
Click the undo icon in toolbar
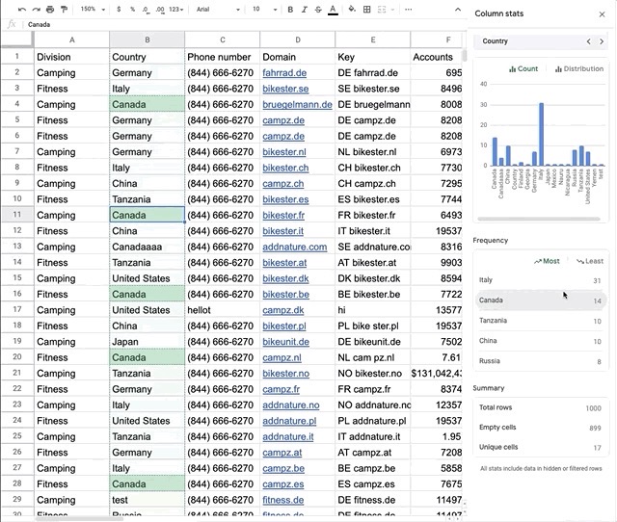(21, 9)
